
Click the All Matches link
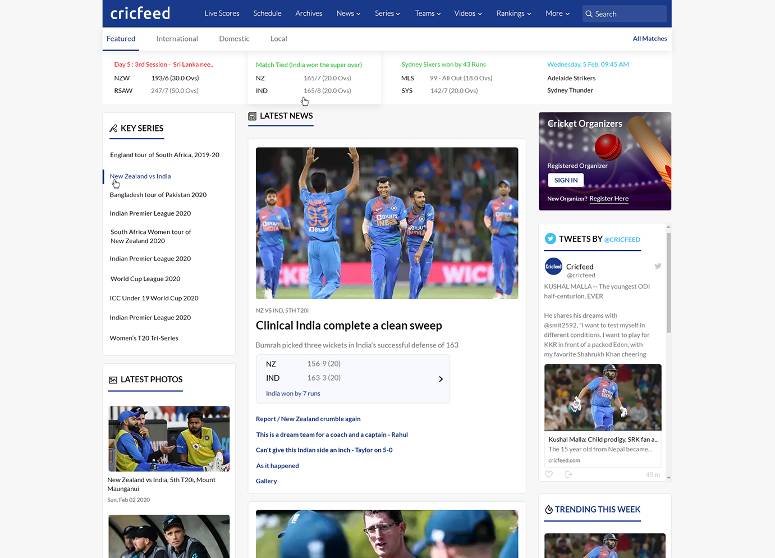[650, 39]
